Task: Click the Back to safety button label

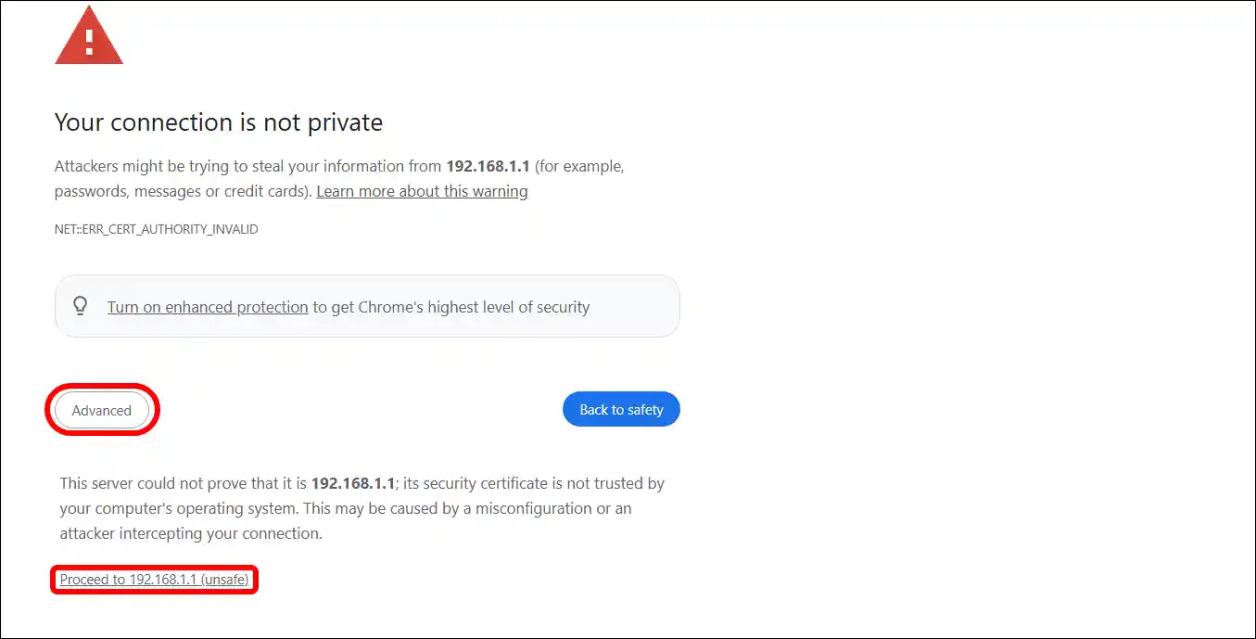Action: 621,409
